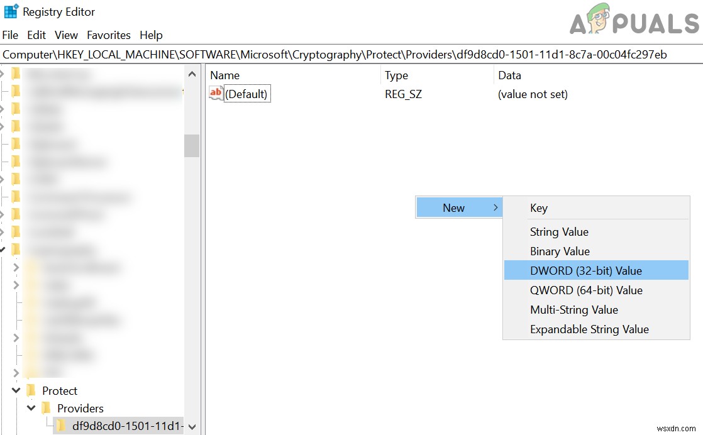Screen dimensions: 703x435
Task: Choose String Value from the submenu
Action: [x=596, y=231]
